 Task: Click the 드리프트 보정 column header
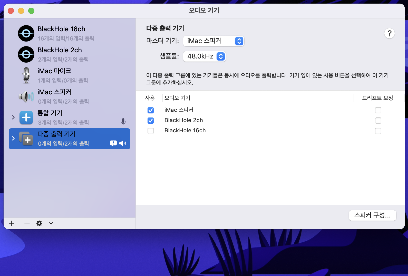tap(377, 98)
